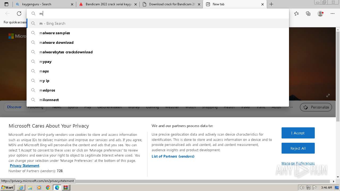
Task: Choose 'milconnect' suggestion
Action: coord(158,100)
